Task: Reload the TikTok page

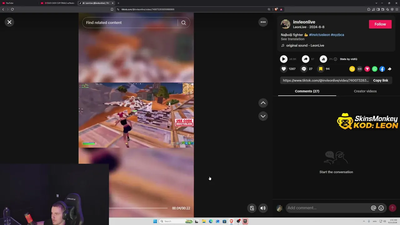Action: click(x=12, y=9)
